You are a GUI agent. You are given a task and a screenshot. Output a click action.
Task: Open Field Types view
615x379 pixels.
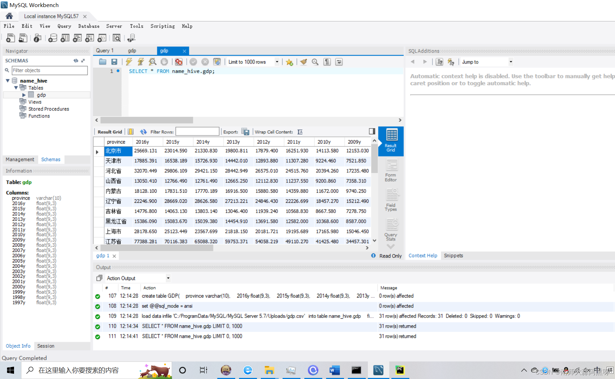pyautogui.click(x=391, y=200)
